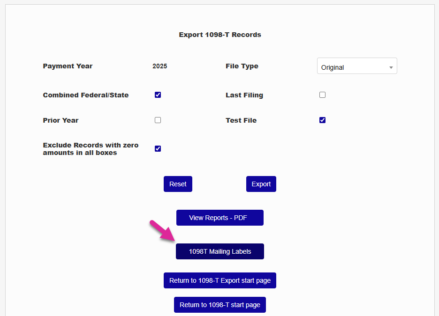The width and height of the screenshot is (439, 316).
Task: Click the Reset button
Action: (178, 184)
